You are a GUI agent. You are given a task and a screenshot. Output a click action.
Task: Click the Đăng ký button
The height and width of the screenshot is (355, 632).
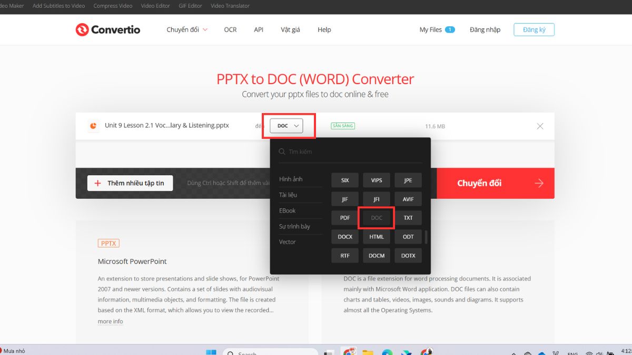534,29
